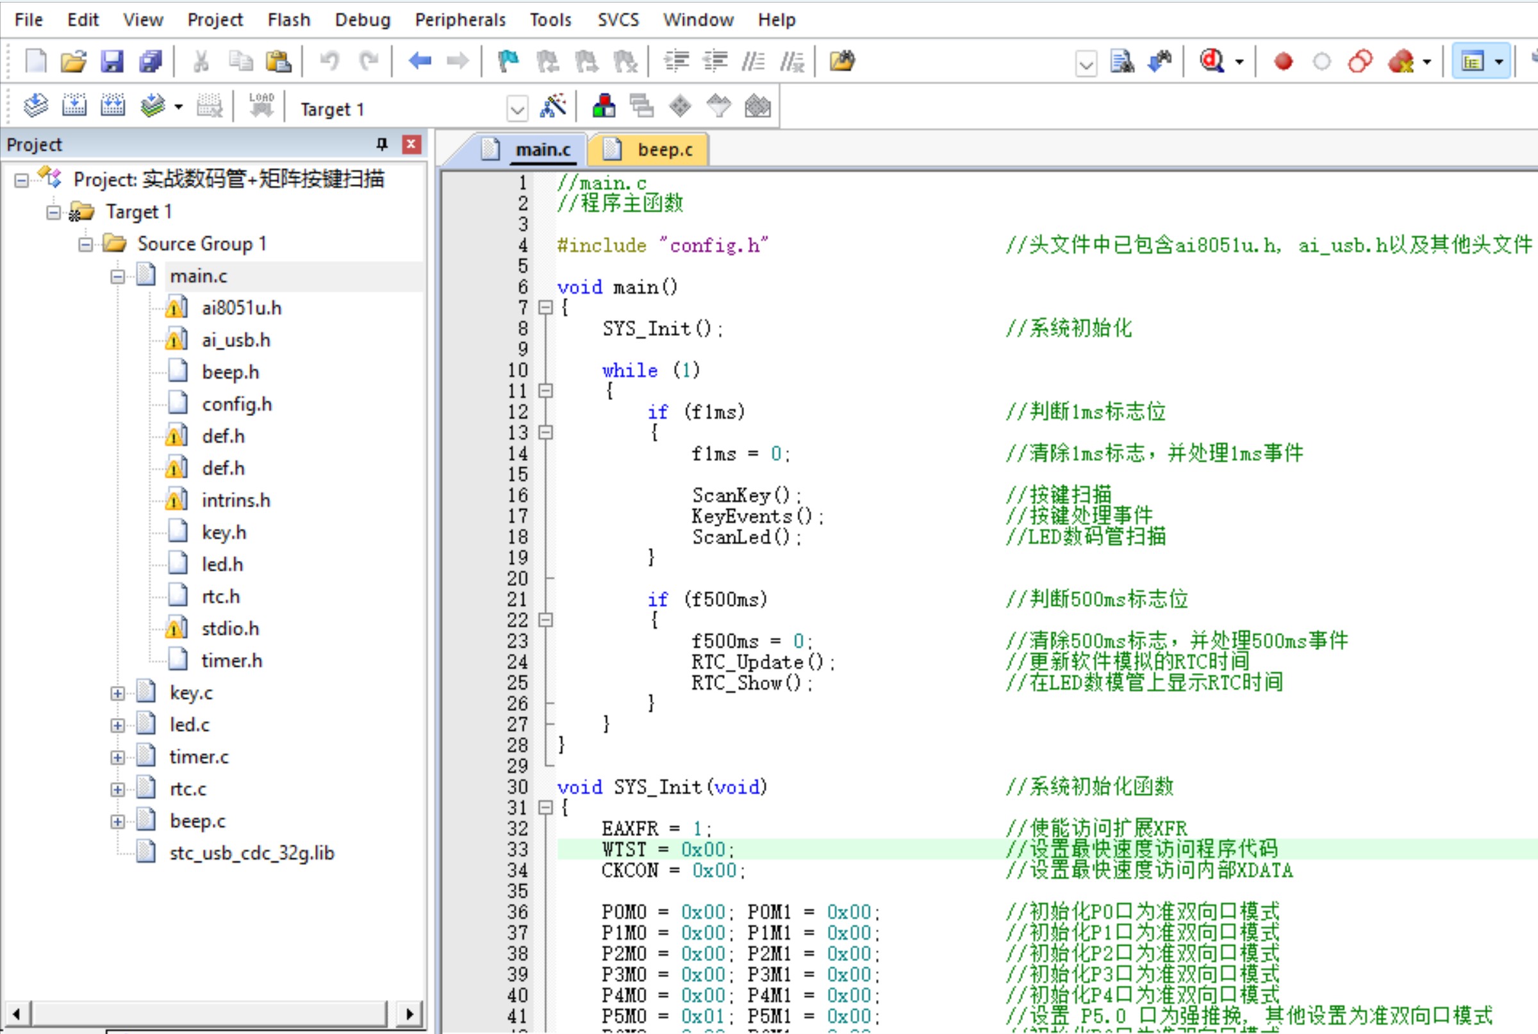Switch to the beep.c editor tab
Screen dimensions: 1538x1034
tap(649, 150)
